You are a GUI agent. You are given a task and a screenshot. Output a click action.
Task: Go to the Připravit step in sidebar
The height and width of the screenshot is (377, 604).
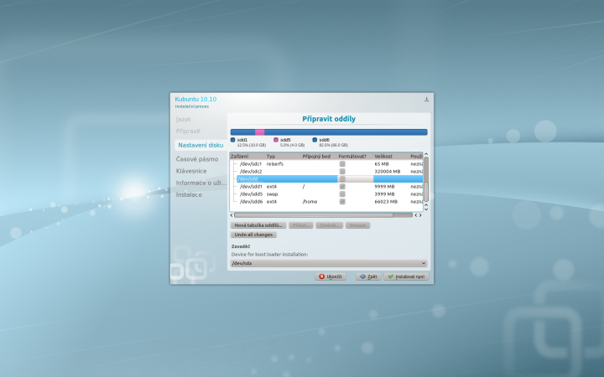[x=188, y=132]
